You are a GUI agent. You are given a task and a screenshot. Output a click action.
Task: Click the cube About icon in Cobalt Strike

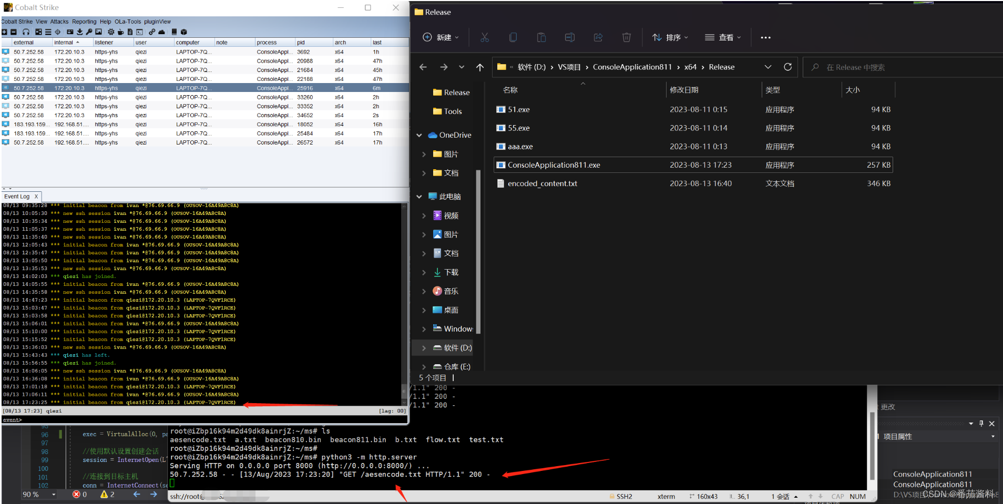click(x=184, y=32)
